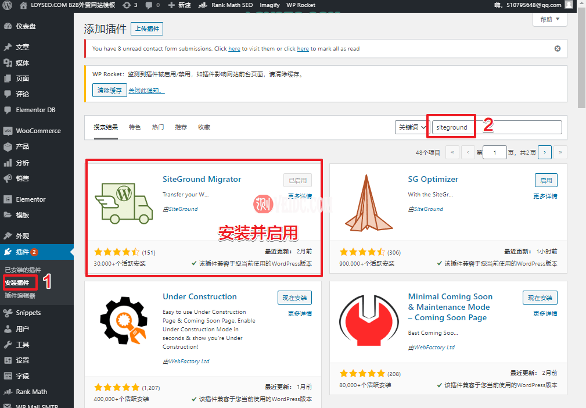This screenshot has height=408, width=586.
Task: Click Install Now for Under Construction
Action: [294, 298]
